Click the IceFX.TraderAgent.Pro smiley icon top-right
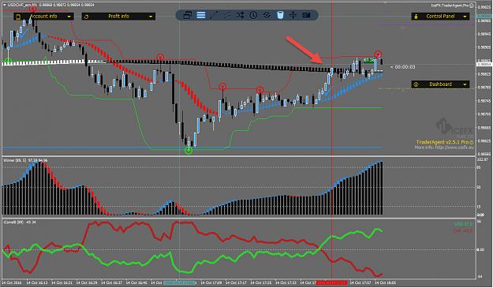The height and width of the screenshot is (288, 493). 471,6
